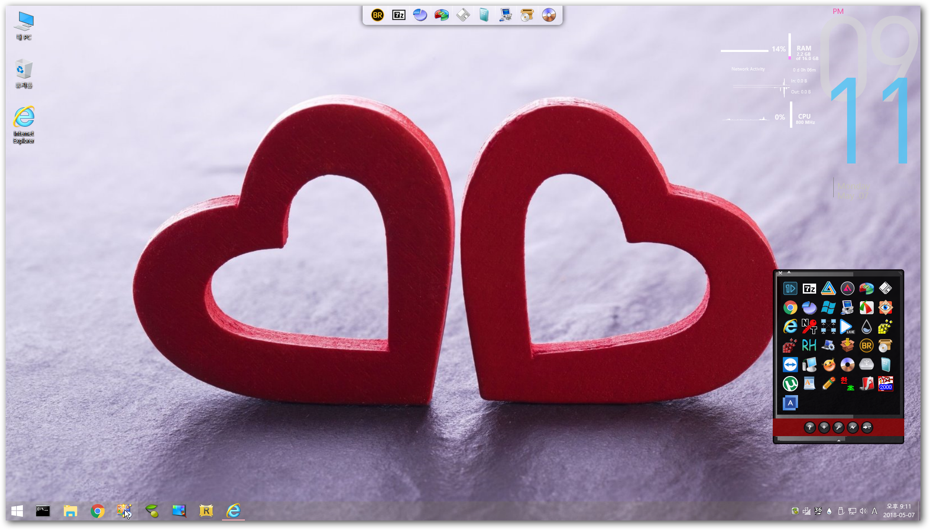Click plus add button in launcher
930x530 pixels.
click(x=824, y=428)
